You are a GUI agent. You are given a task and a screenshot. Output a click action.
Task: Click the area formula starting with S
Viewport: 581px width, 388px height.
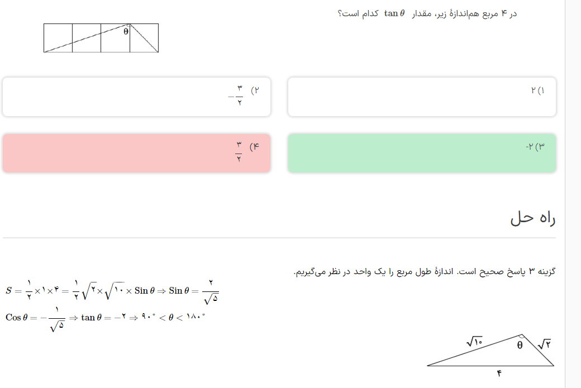pos(112,292)
